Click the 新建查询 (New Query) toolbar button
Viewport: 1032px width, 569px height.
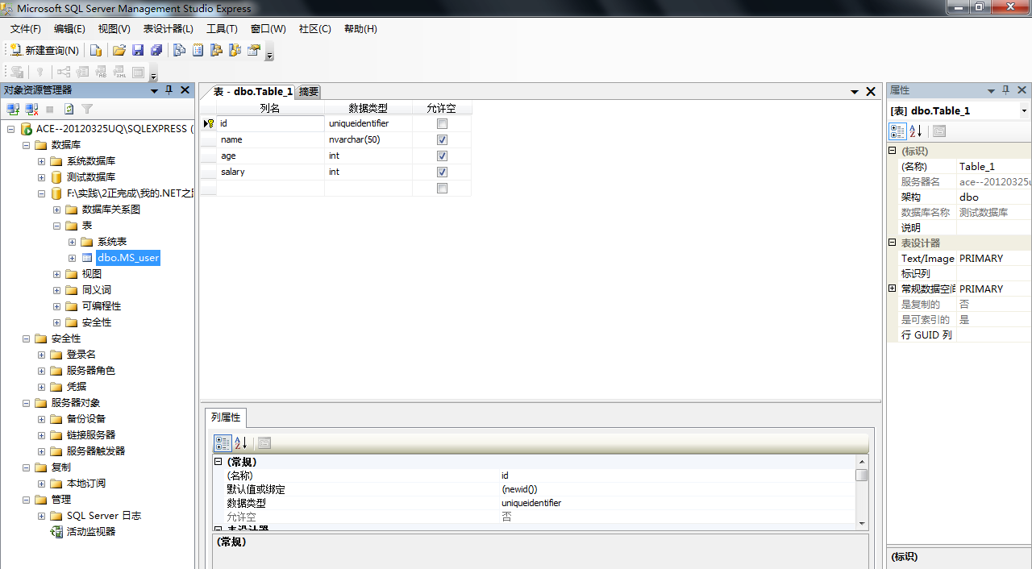[44, 50]
